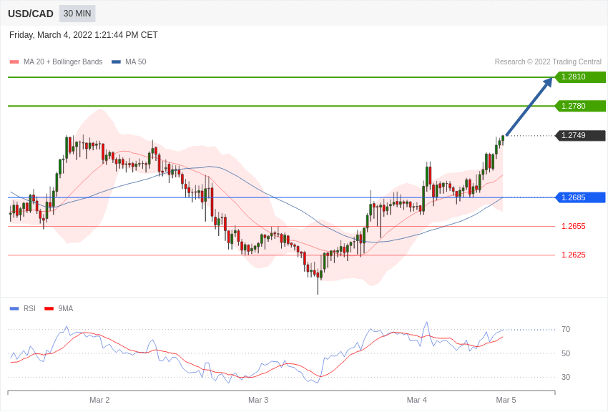Click the 1.2749 current price tag
The height and width of the screenshot is (412, 608).
click(x=580, y=136)
